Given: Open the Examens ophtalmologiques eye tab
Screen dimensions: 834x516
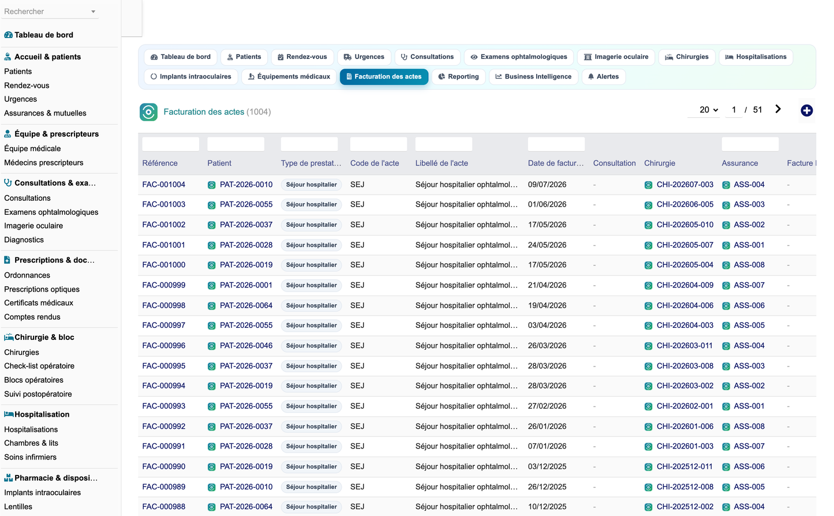Looking at the screenshot, I should [519, 57].
